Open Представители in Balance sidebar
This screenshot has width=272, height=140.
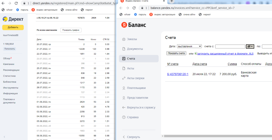(x=135, y=98)
